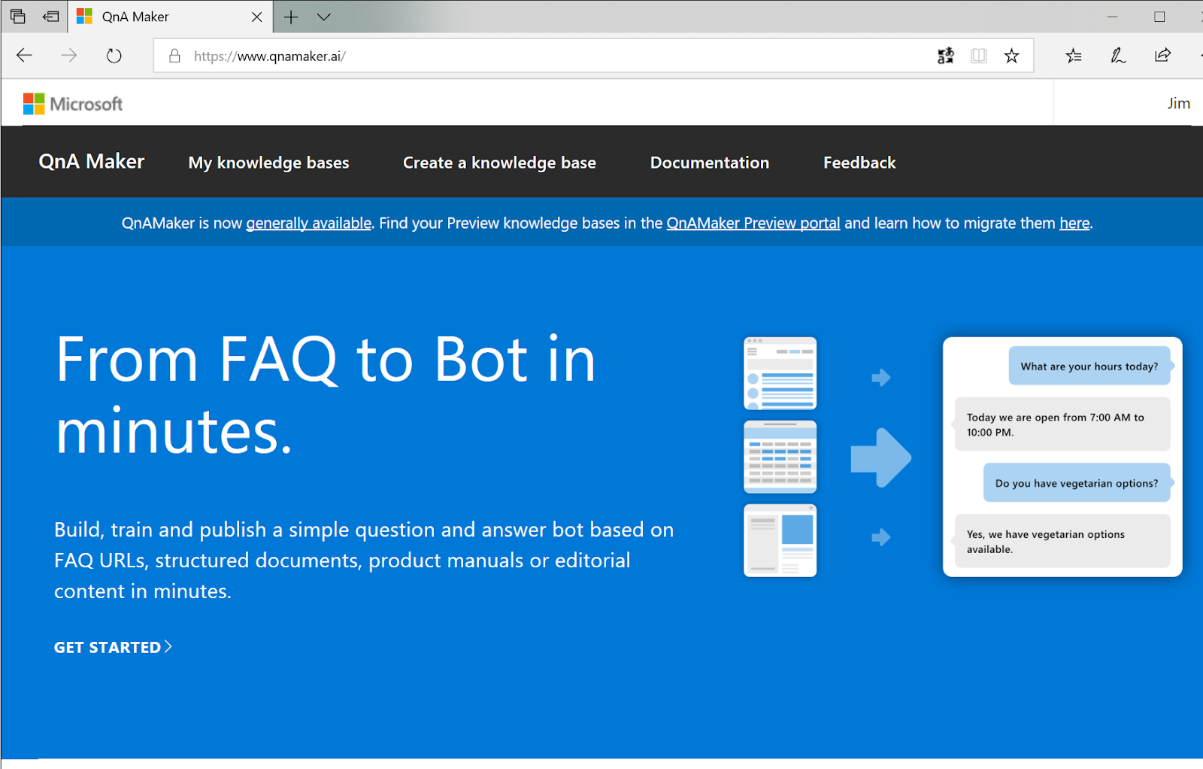Maximize the browser window
Image resolution: width=1203 pixels, height=769 pixels.
click(1159, 17)
